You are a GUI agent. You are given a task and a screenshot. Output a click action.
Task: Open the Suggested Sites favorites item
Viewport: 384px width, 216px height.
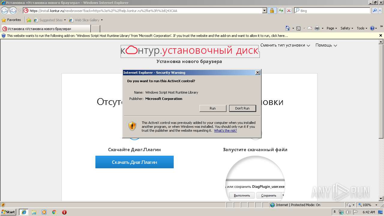click(x=49, y=20)
